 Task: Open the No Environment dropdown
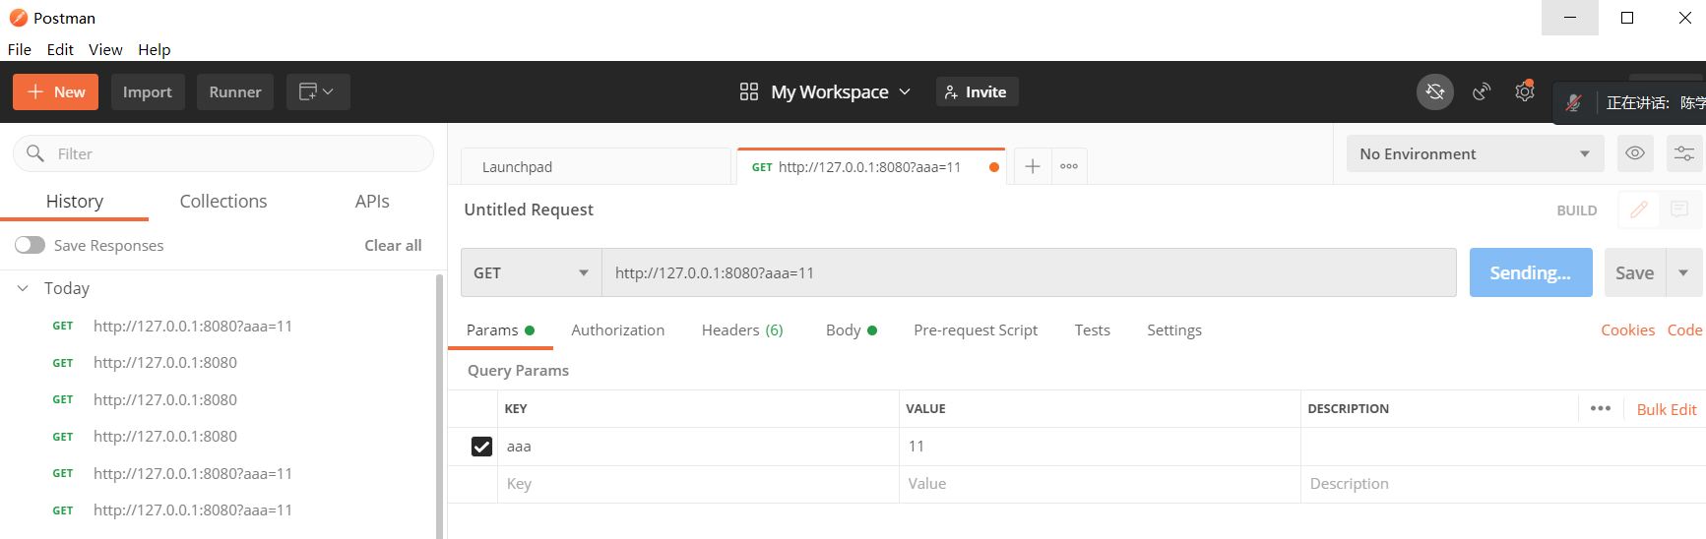click(1474, 154)
